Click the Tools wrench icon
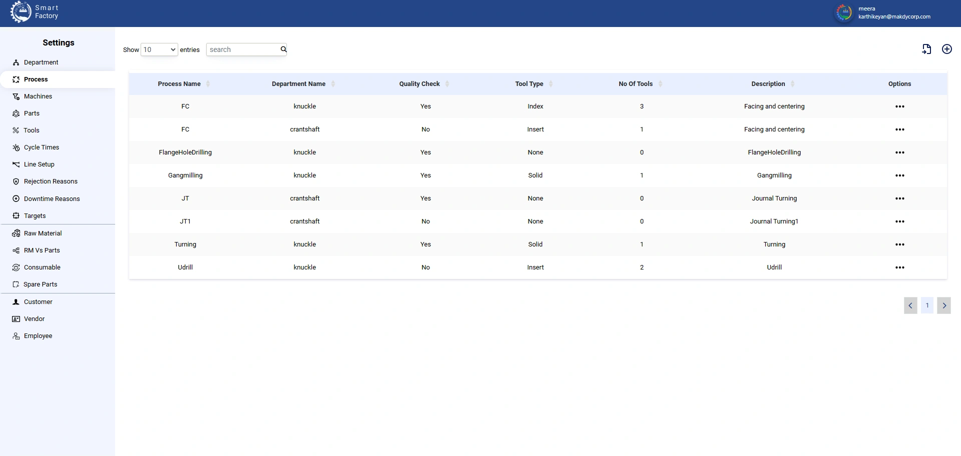Viewport: 961px width, 456px height. (16, 130)
